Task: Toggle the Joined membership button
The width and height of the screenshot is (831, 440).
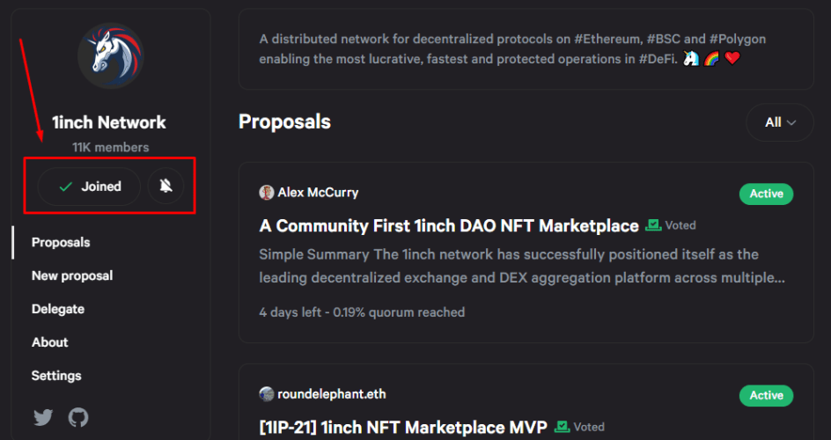Action: click(89, 187)
